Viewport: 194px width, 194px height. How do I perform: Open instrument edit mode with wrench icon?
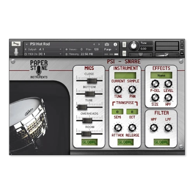(x=16, y=44)
